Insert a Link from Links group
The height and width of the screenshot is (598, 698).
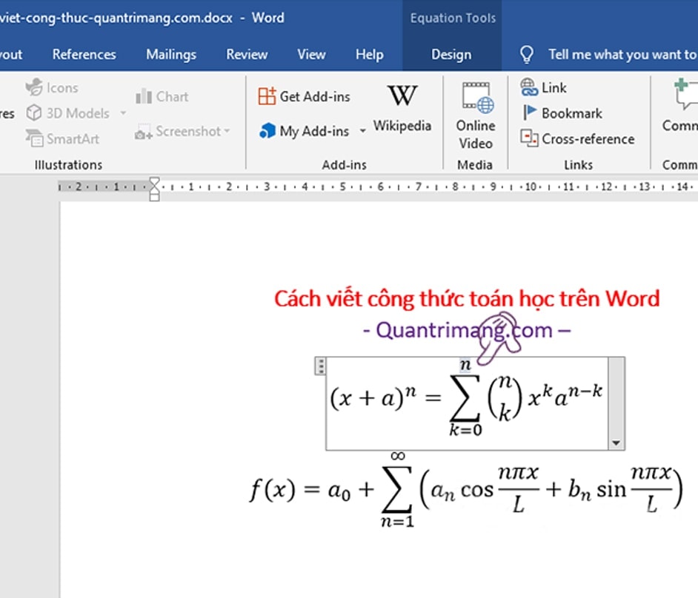pos(543,87)
